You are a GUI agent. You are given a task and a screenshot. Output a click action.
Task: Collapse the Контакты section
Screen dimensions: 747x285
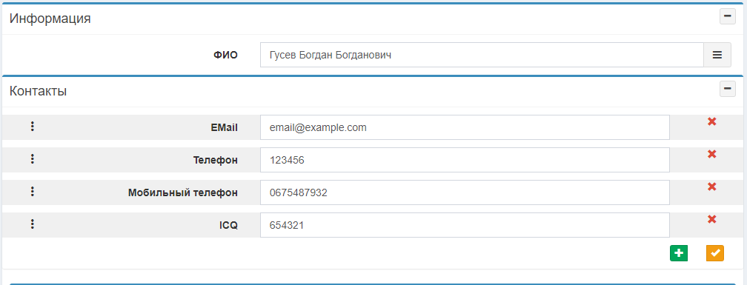click(728, 89)
